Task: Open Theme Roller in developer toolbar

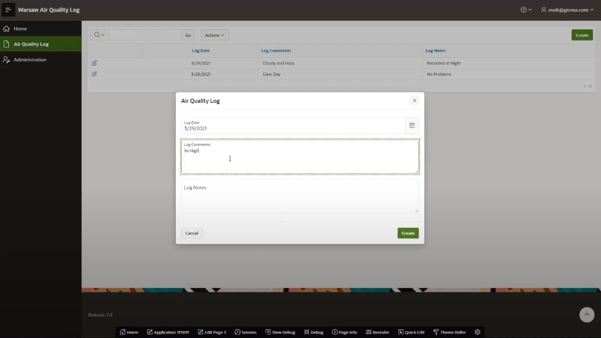Action: coord(450,332)
